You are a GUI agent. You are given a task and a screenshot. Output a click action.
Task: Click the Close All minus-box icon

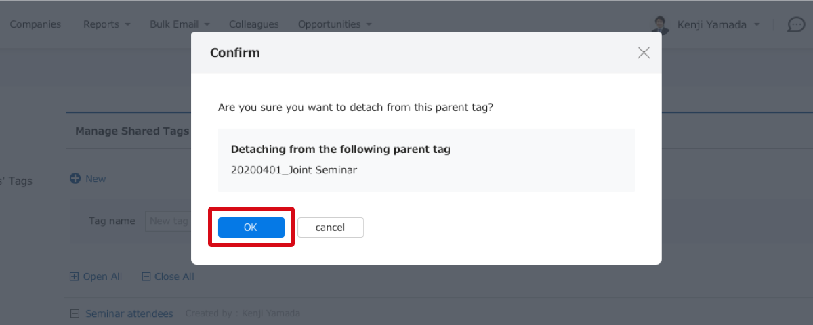coord(146,276)
